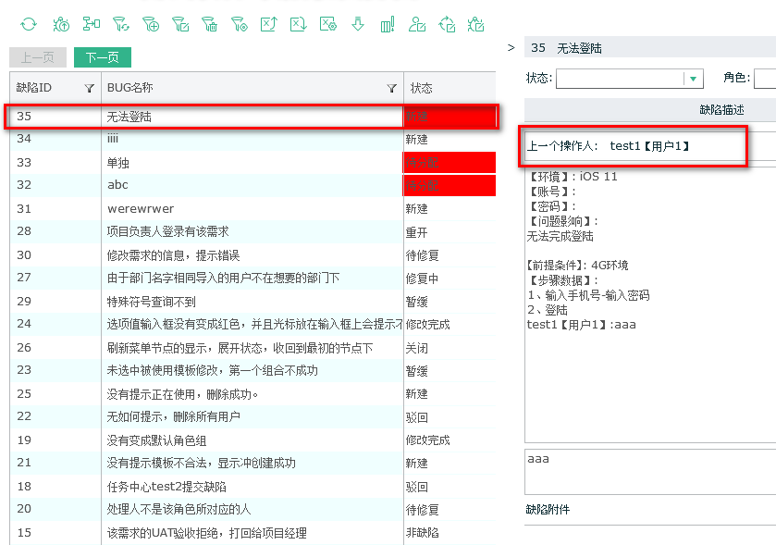Click the Excel import (down arrow) icon
Viewport: 776px width, 545px height.
pos(299,24)
